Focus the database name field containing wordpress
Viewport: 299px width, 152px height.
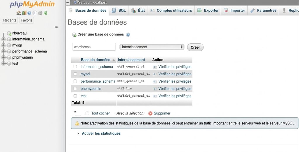[94, 47]
